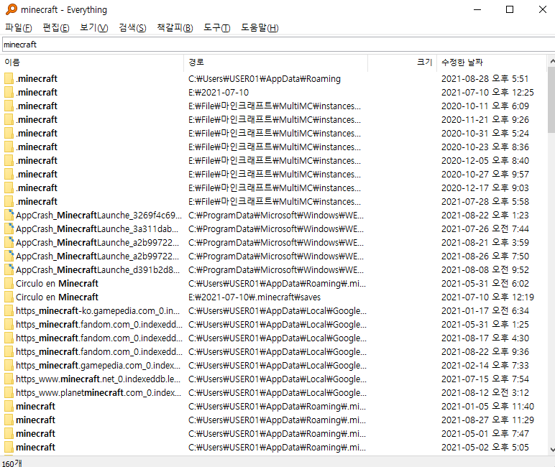Open the 도움말(H) menu
The width and height of the screenshot is (555, 467).
(x=260, y=28)
